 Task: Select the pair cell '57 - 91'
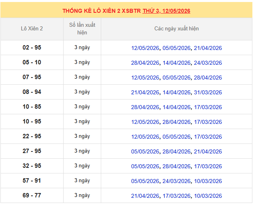click(x=32, y=181)
